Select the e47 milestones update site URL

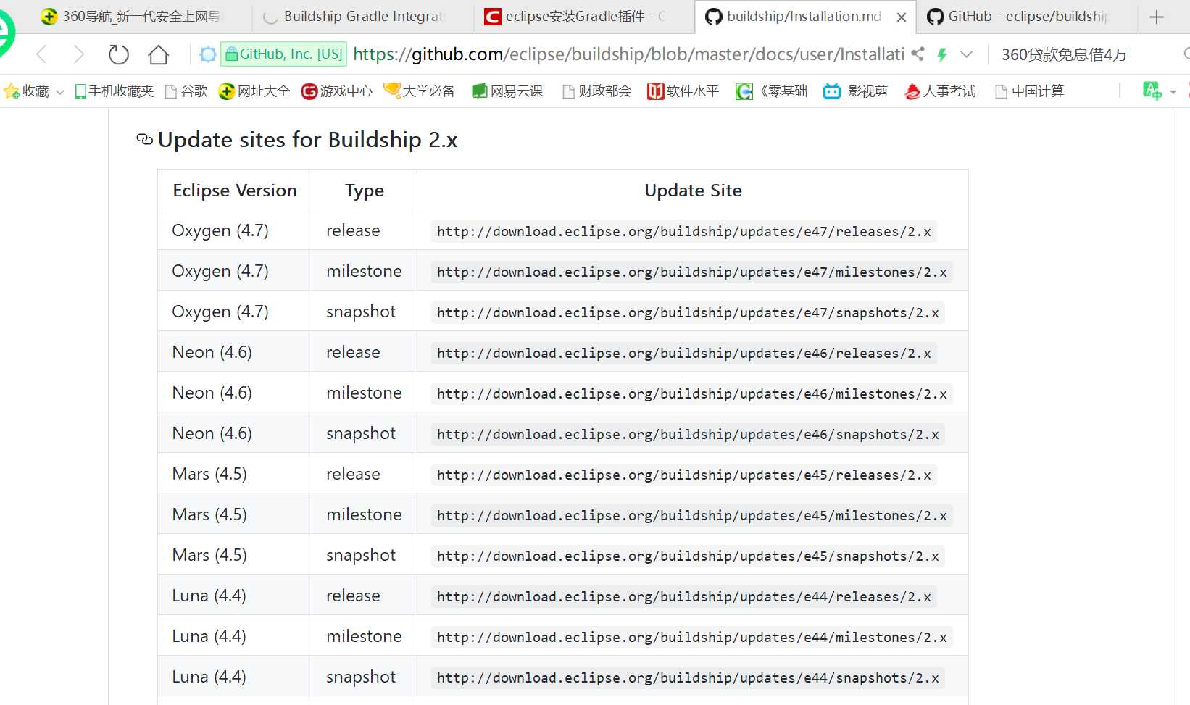[691, 272]
